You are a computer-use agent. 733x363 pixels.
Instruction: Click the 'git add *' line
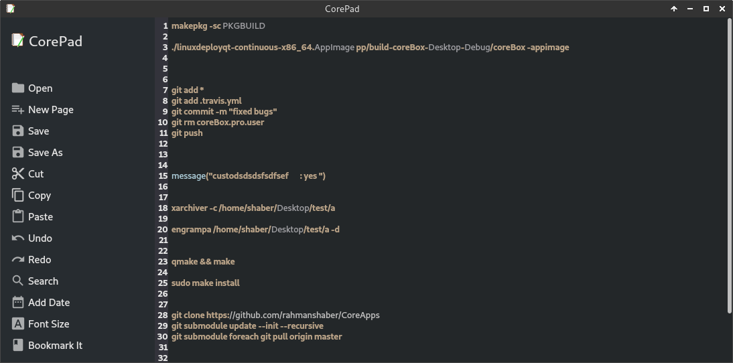point(188,90)
